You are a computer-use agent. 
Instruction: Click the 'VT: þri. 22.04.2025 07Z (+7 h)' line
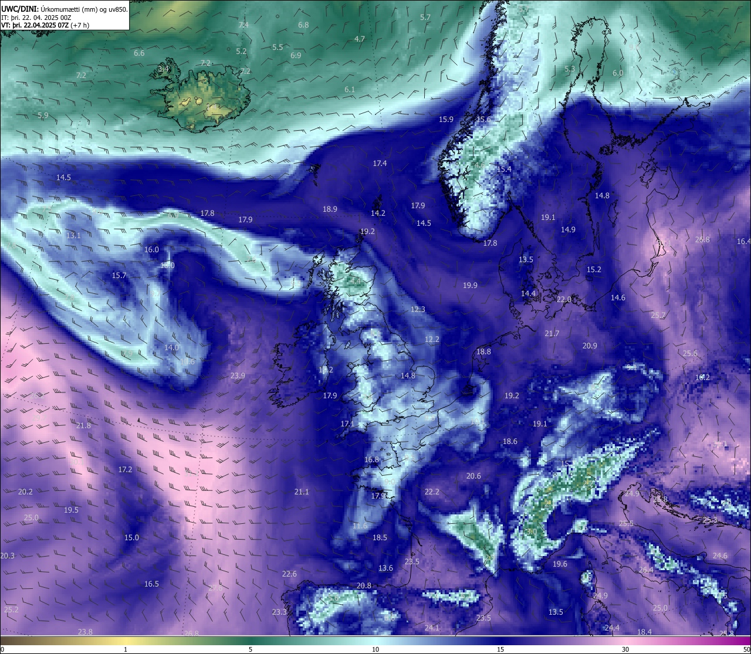click(x=45, y=25)
